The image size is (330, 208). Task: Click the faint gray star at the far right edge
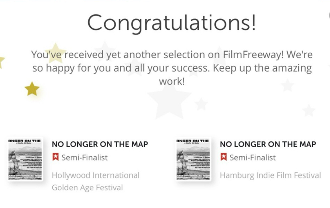(308, 110)
